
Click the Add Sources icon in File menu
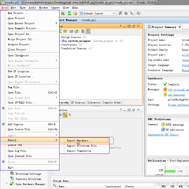click(3, 124)
